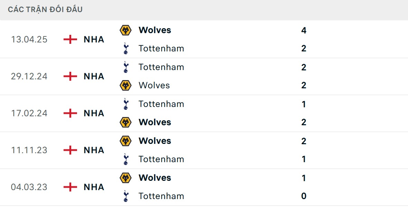Screen dimensions: 408x207
Task: Click the Wolves crest in the 13.04.25 match
Action: tap(125, 30)
